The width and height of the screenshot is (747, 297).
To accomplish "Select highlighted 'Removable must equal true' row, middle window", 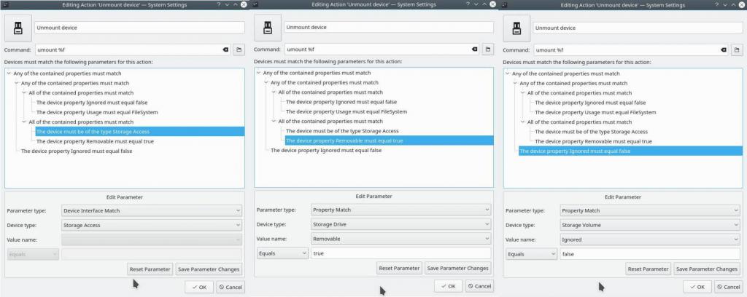I will coord(390,140).
